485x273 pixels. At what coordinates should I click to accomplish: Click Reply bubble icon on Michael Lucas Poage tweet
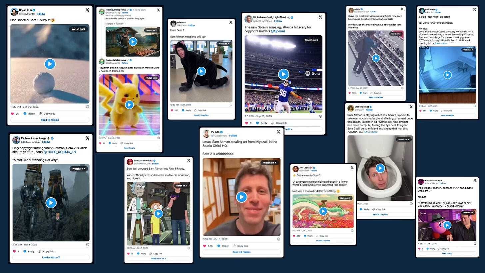coord(25,251)
